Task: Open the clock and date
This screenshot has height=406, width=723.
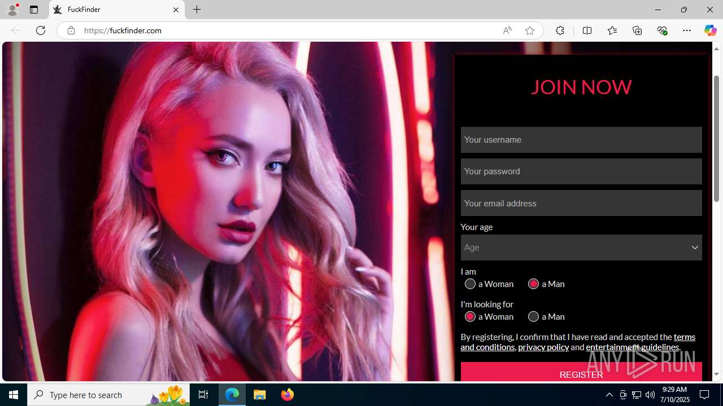Action: pos(674,395)
